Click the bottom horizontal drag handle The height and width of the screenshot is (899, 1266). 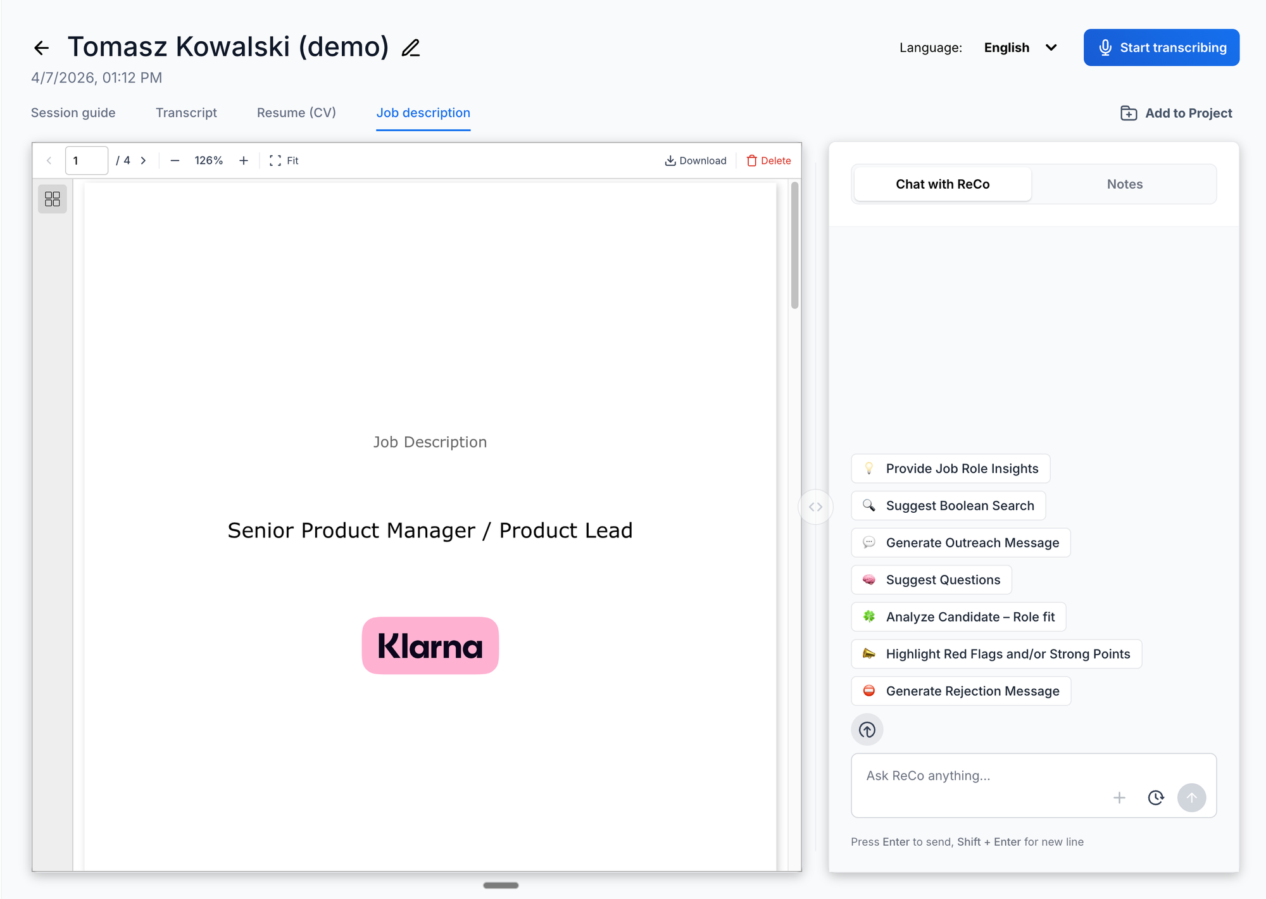501,886
